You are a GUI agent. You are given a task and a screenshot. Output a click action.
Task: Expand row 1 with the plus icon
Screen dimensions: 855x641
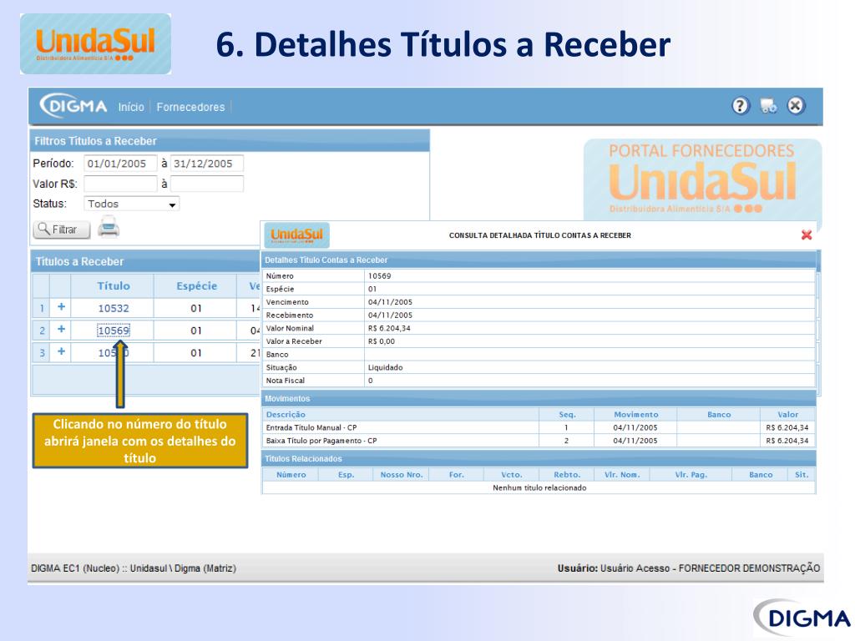61,307
